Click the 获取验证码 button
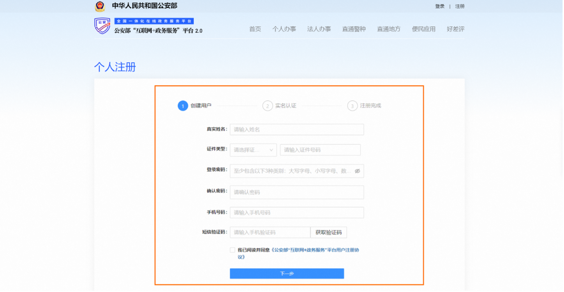This screenshot has width=564, height=292. [328, 232]
